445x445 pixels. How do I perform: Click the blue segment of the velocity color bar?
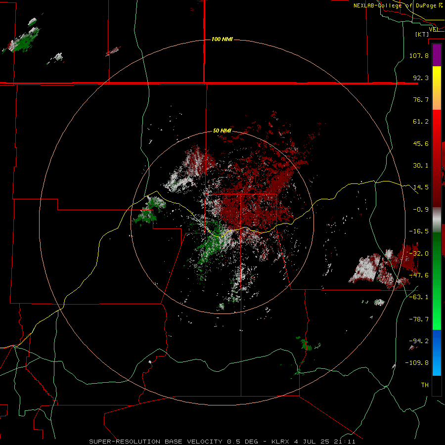[437, 353]
